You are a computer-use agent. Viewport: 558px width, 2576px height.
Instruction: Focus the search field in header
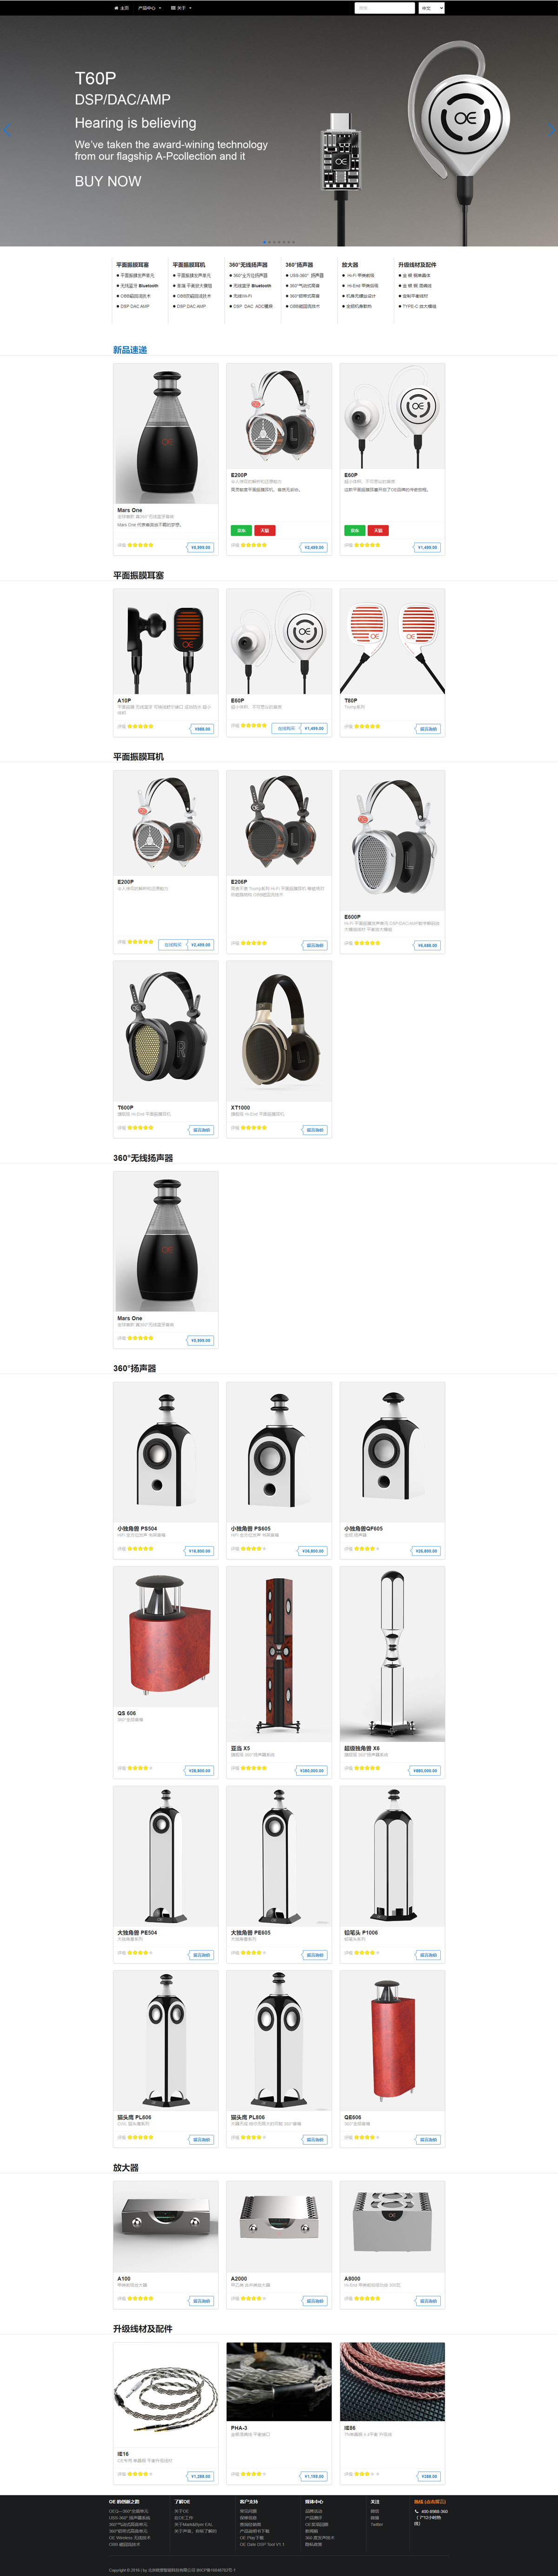[385, 8]
